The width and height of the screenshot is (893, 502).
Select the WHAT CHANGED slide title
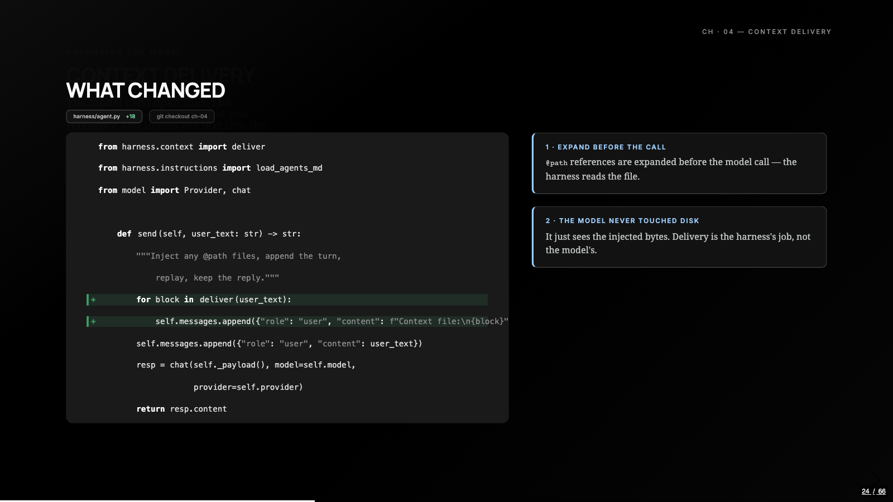tap(146, 90)
